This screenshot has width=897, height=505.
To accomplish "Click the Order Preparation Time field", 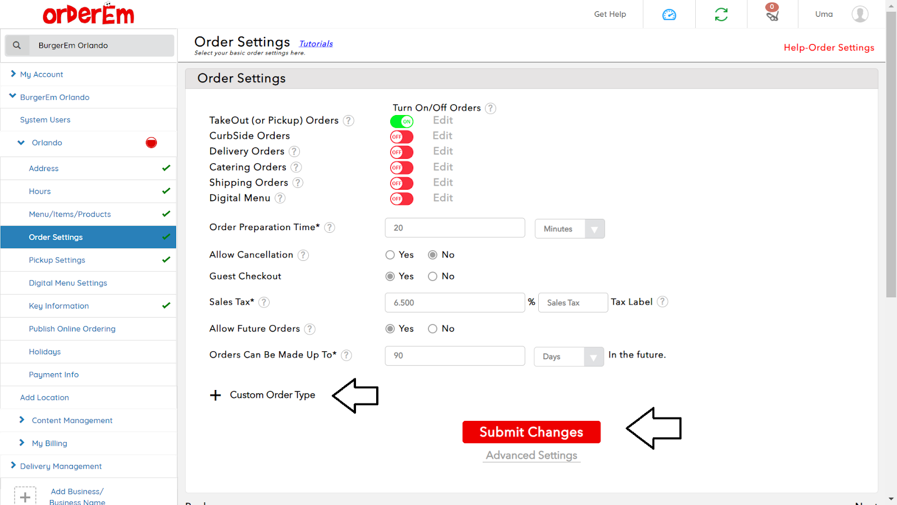I will pyautogui.click(x=455, y=228).
